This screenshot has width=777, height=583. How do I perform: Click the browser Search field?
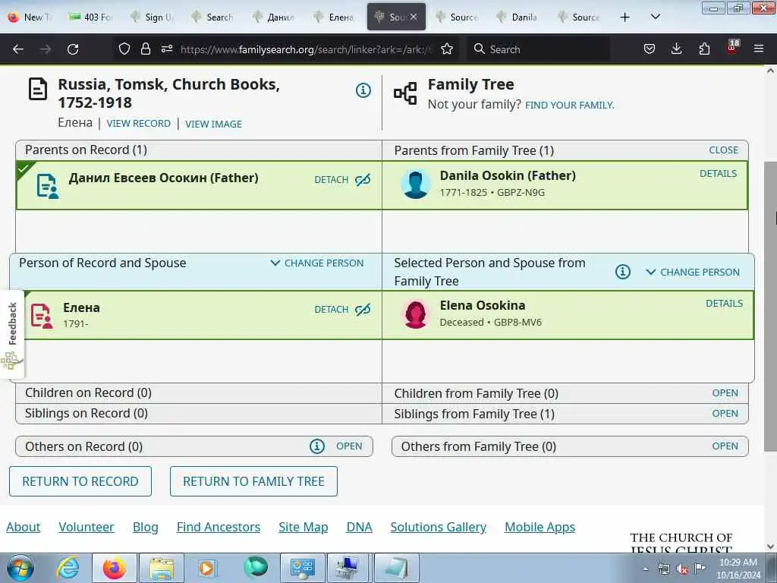[x=539, y=49]
